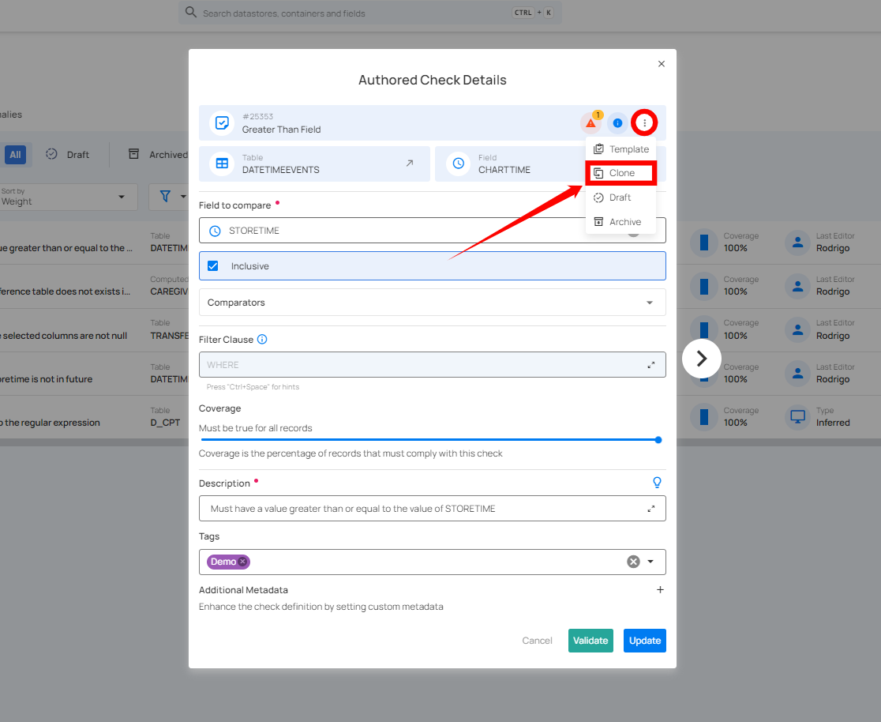Image resolution: width=881 pixels, height=722 pixels.
Task: Click the 'selected columns are not null' row
Action: 63,336
